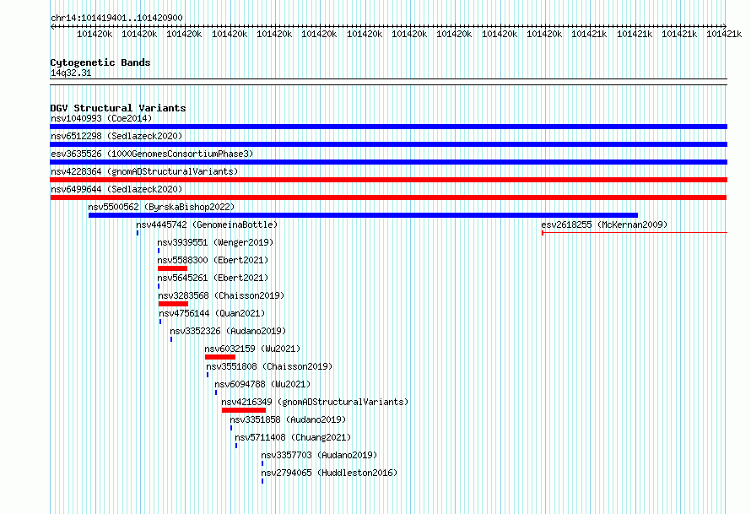The width and height of the screenshot is (751, 514).
Task: Select the red bar under nsv4228364
Action: (388, 180)
